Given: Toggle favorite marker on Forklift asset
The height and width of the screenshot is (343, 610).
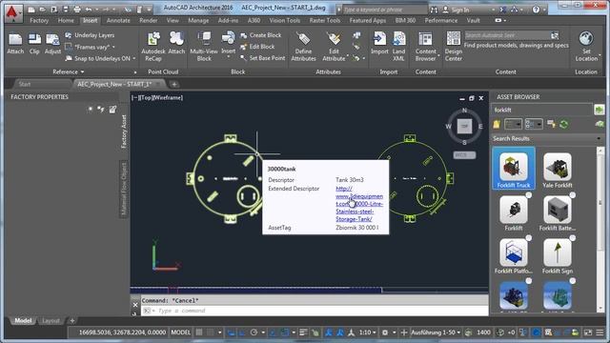Looking at the screenshot, I should coord(528,195).
